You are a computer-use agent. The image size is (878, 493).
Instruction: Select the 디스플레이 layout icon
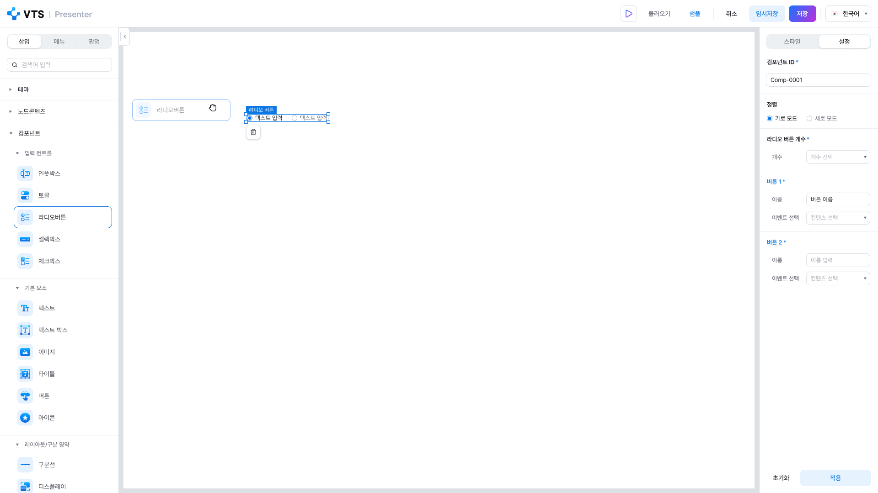25,487
